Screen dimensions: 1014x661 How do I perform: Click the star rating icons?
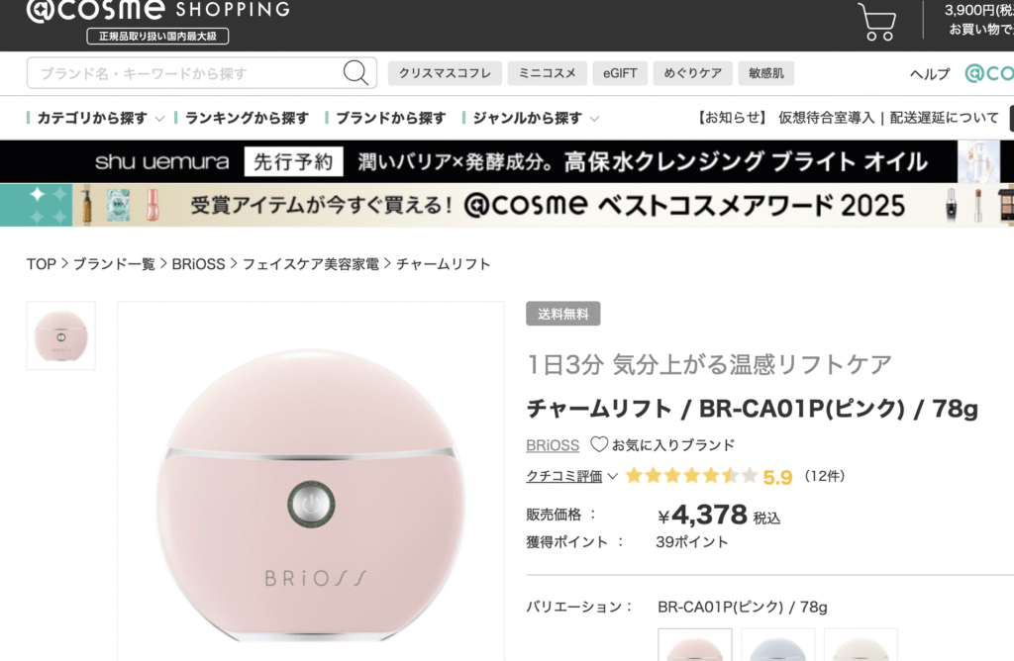click(x=691, y=476)
